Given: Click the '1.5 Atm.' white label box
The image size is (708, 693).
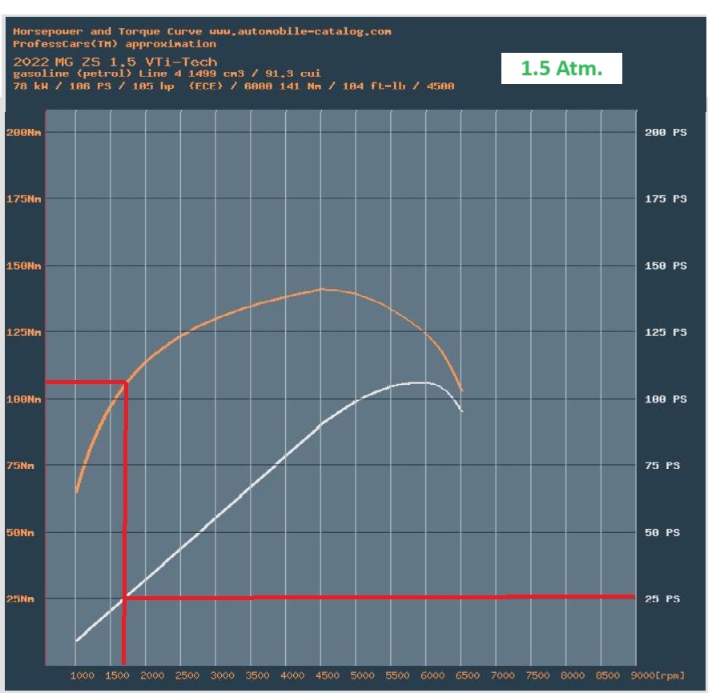Looking at the screenshot, I should pos(561,69).
